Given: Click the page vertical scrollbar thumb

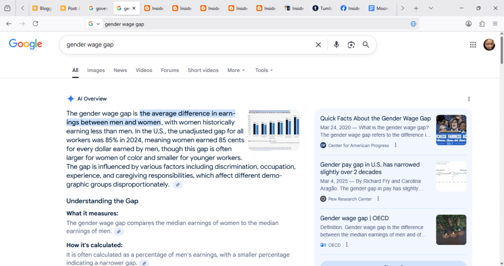Looking at the screenshot, I should click(502, 50).
